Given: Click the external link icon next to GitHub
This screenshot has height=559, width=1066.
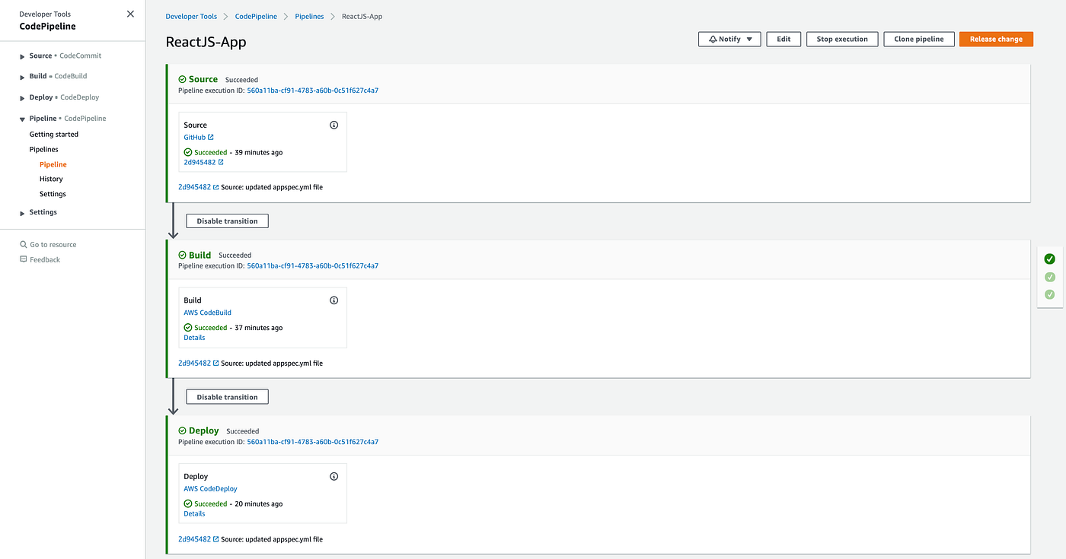Looking at the screenshot, I should [211, 138].
